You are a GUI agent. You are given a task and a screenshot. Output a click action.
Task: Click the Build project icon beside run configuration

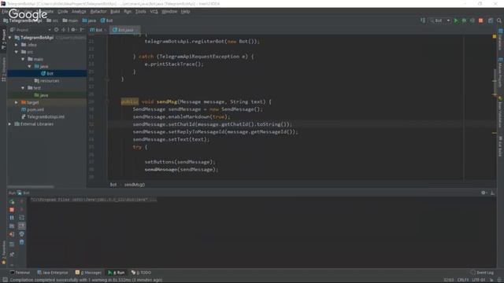[423, 20]
